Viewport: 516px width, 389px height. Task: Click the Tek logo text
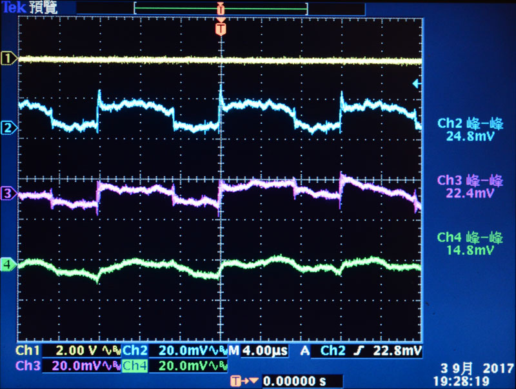[x=13, y=7]
